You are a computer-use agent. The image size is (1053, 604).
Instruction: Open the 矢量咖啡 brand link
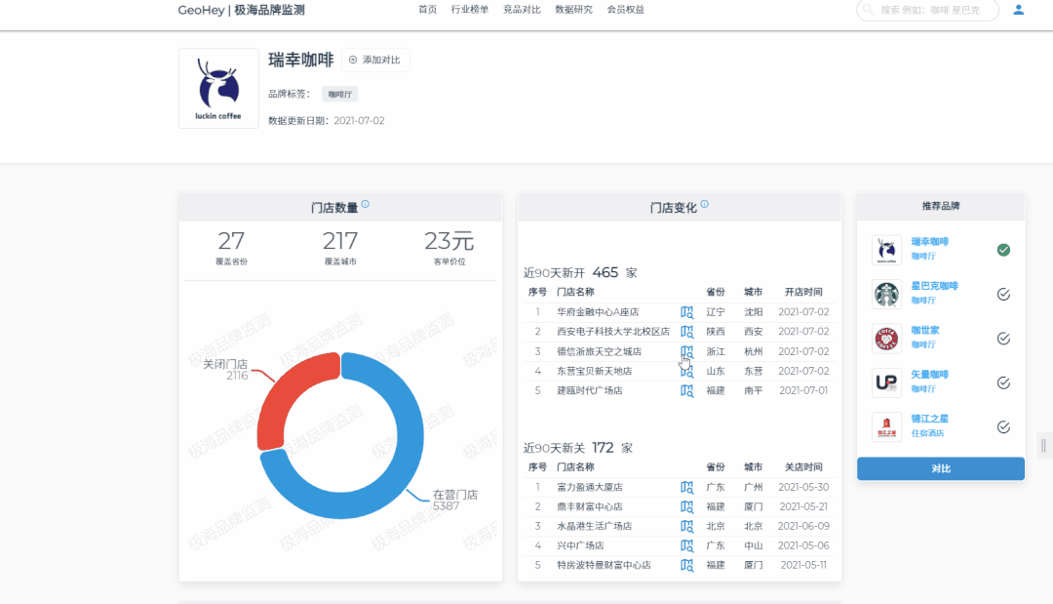point(929,375)
